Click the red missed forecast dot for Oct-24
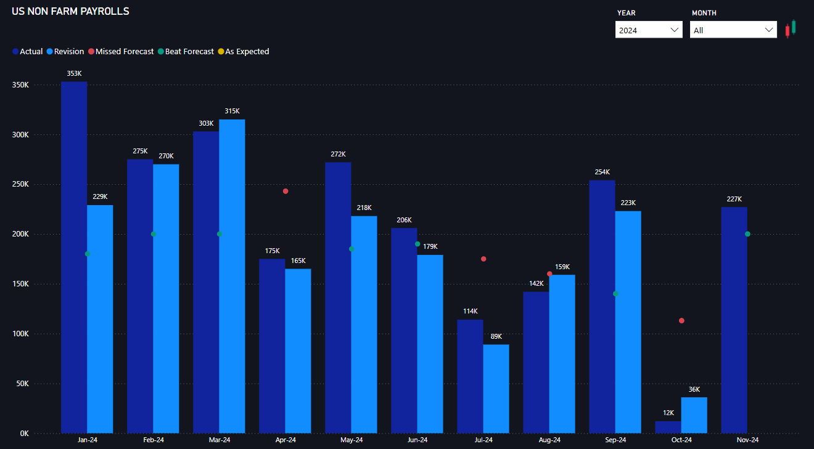 (681, 321)
